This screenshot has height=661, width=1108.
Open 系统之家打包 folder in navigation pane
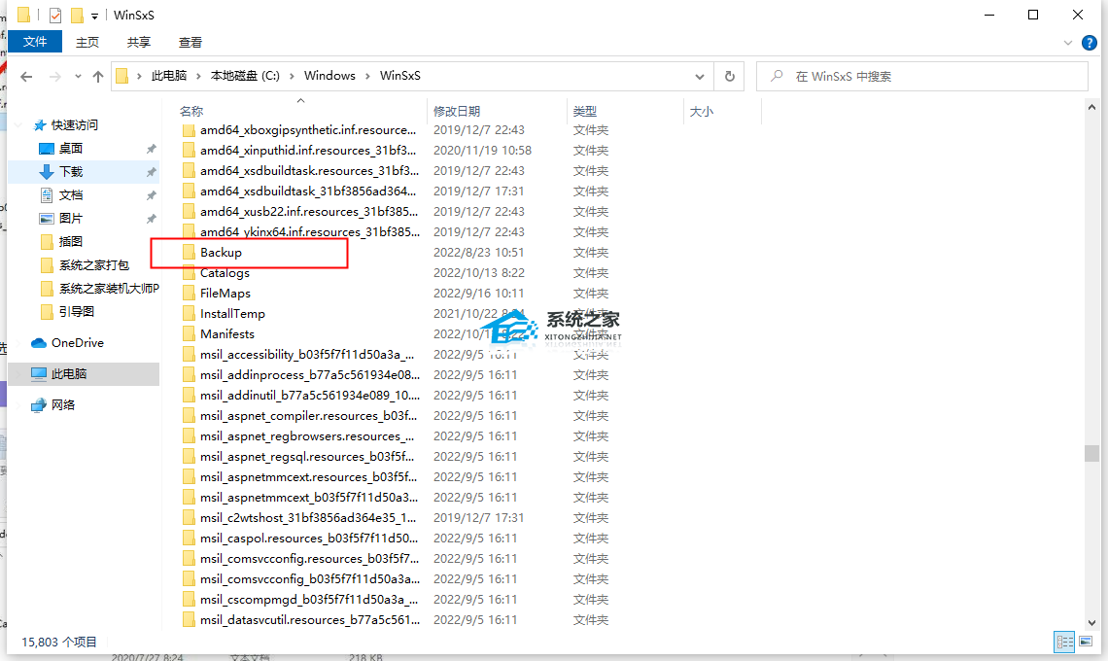click(x=94, y=265)
